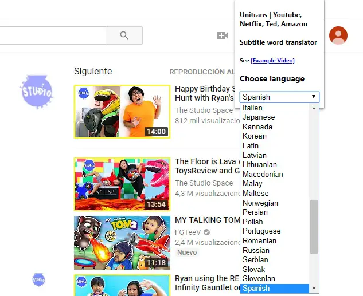The image size is (363, 296).
Task: Pick Portuguese in the language list
Action: point(275,231)
